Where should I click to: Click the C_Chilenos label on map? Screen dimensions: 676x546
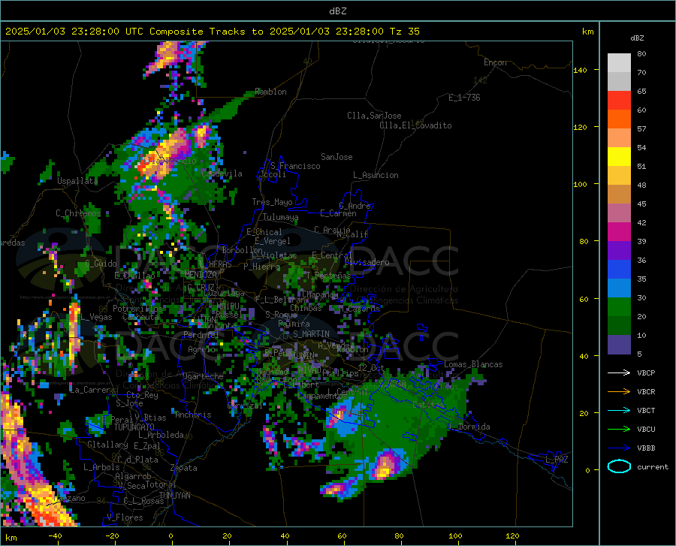(x=78, y=213)
